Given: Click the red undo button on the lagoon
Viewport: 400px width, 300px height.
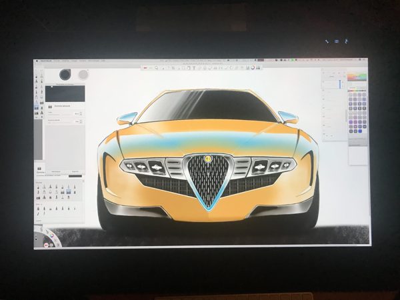Looking at the screenshot, I should click(47, 245).
